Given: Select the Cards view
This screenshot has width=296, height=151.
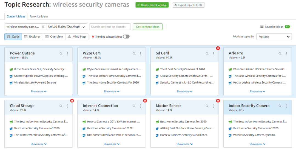Looking at the screenshot, I should pos(13,37).
